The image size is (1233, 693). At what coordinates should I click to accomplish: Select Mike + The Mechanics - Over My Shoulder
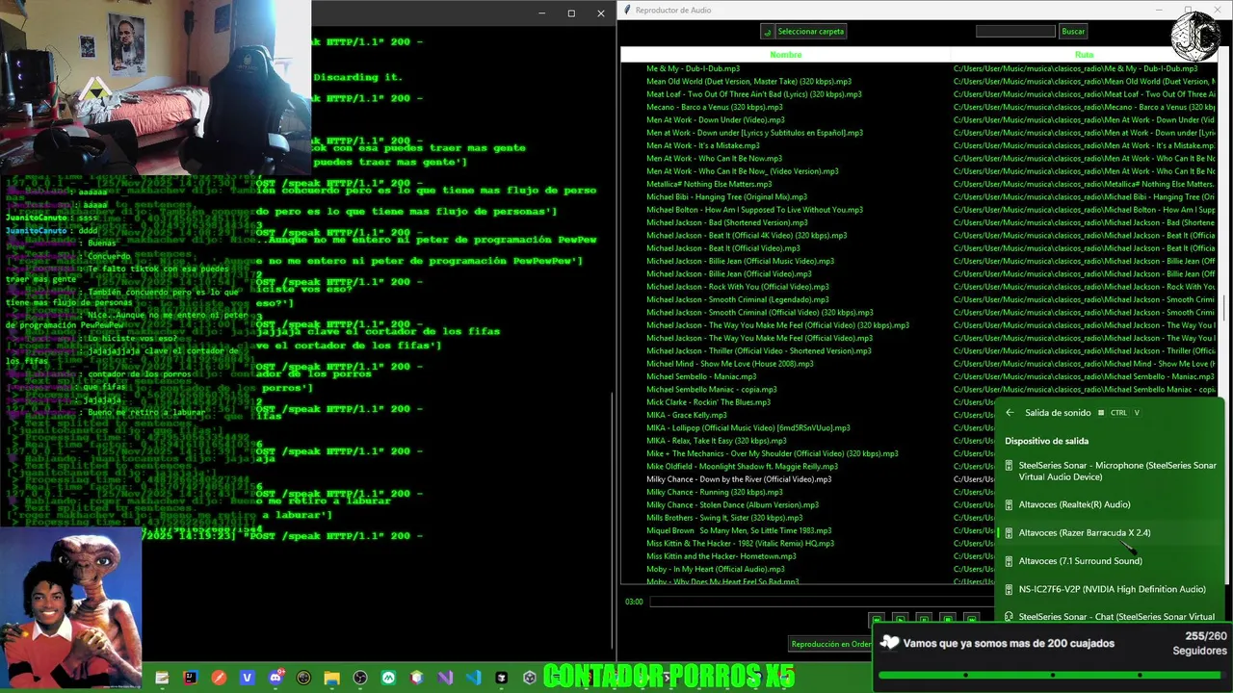pos(773,453)
